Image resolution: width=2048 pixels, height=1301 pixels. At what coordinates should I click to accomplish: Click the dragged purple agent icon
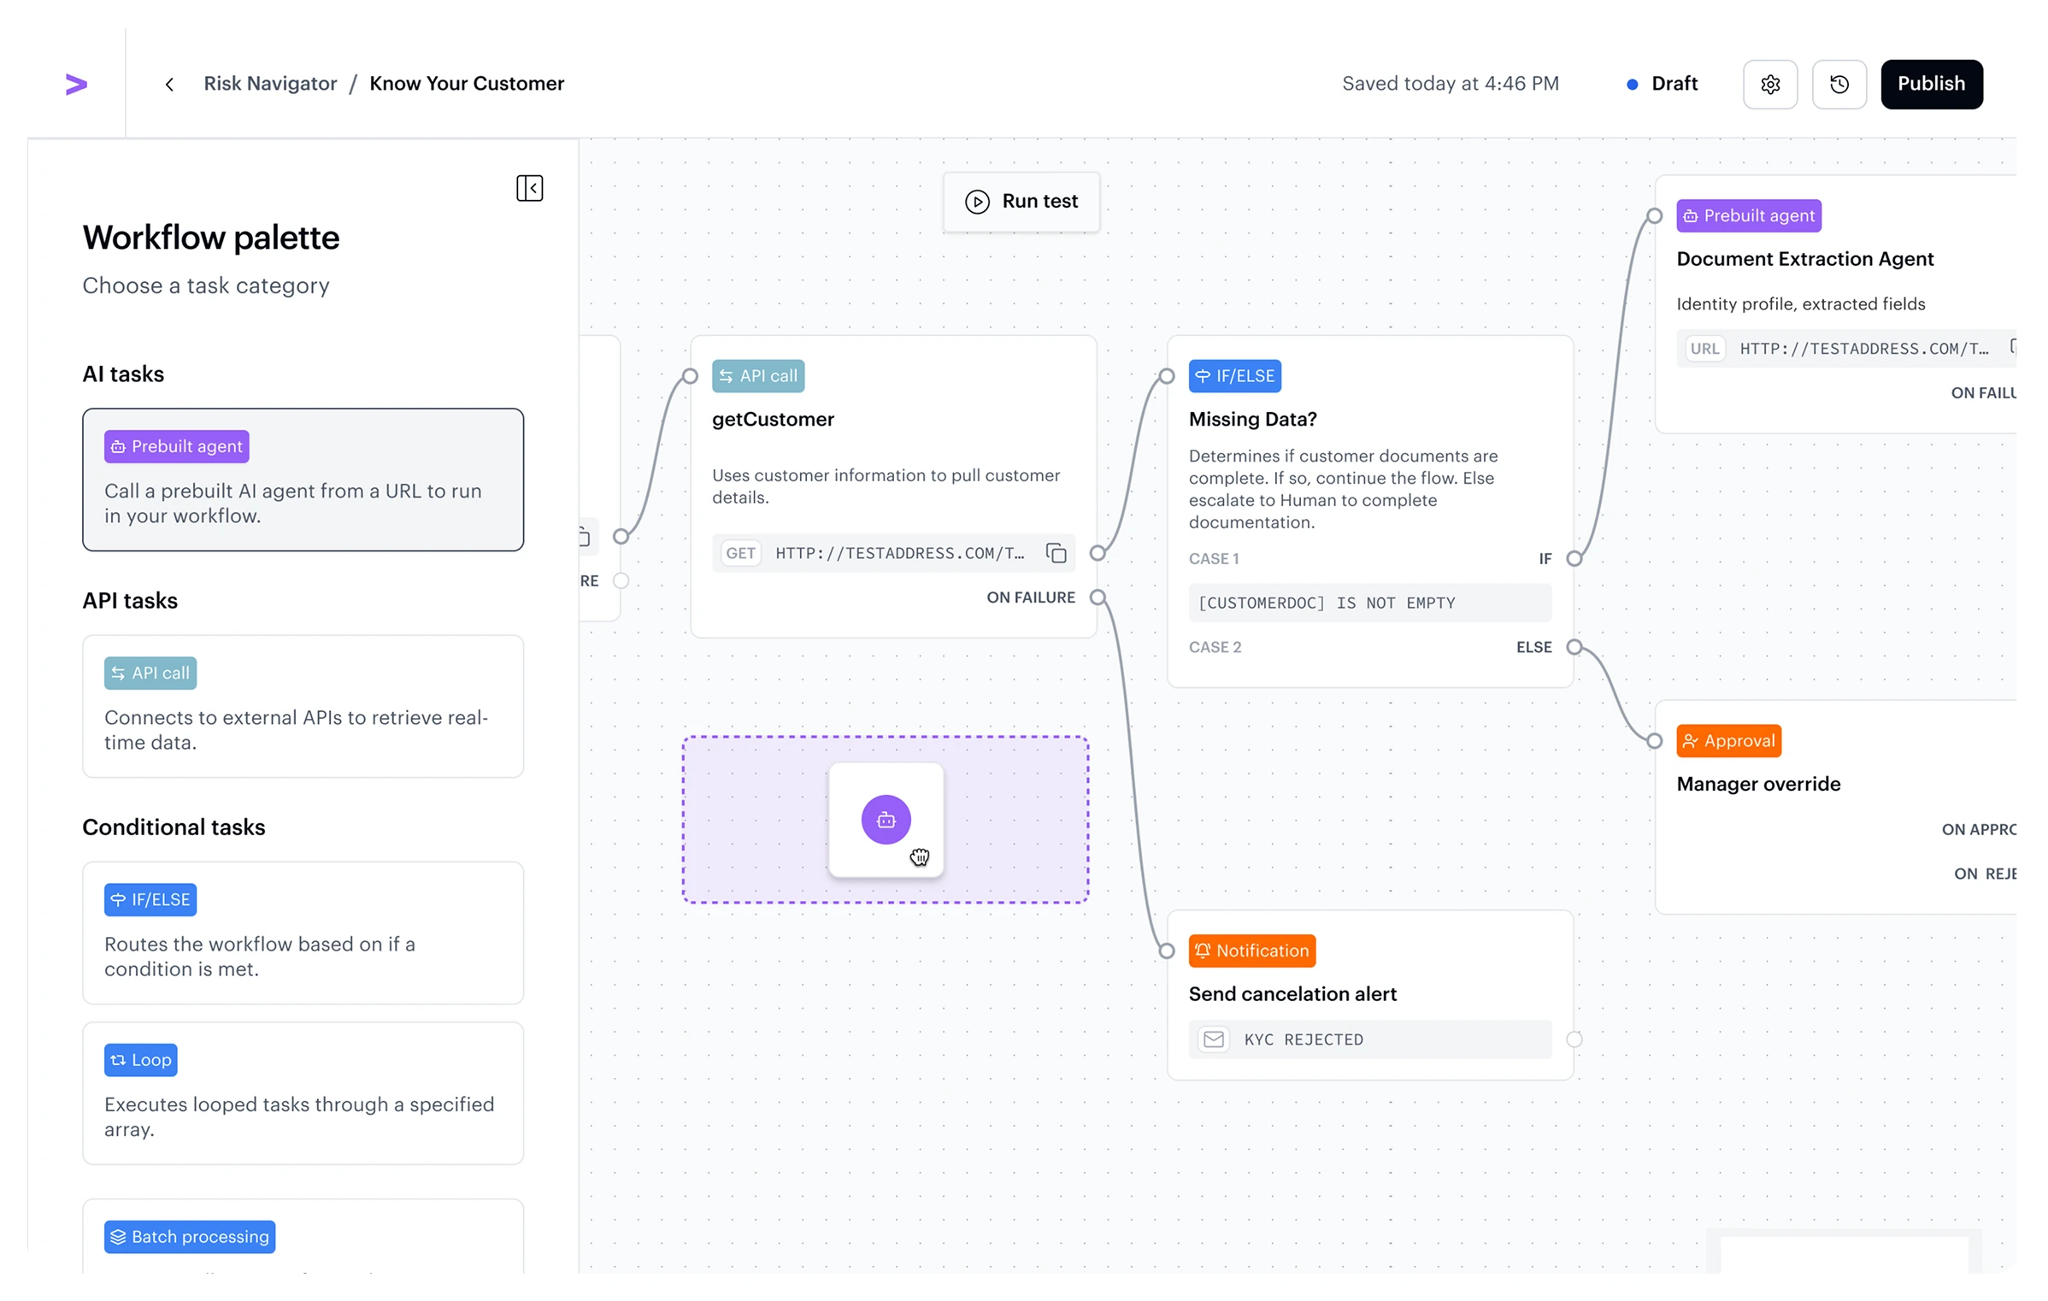[x=886, y=820]
